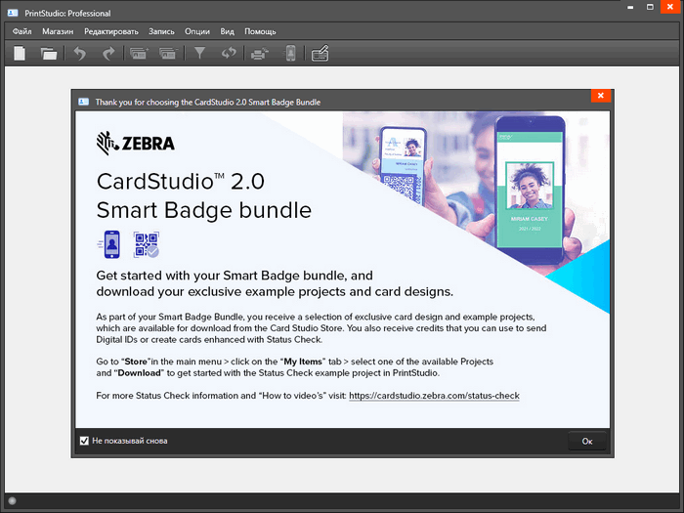Open the Магазин menu
The height and width of the screenshot is (513, 684).
(59, 31)
